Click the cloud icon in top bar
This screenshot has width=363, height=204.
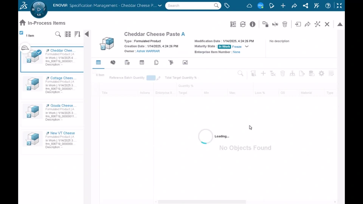pos(249,6)
